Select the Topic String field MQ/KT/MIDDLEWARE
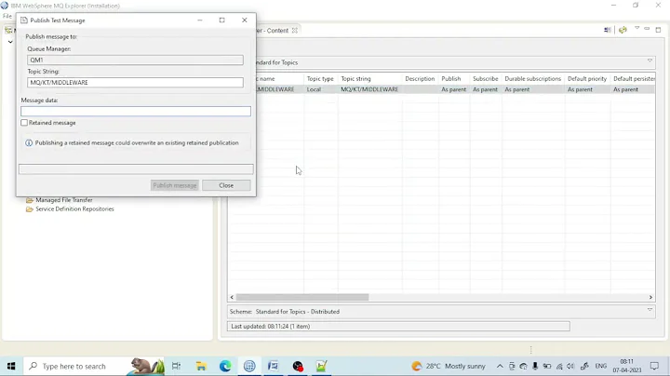Viewport: 670px width, 376px height. (x=135, y=83)
